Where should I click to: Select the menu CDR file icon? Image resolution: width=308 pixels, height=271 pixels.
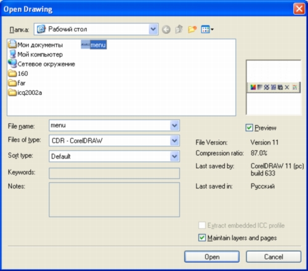tap(86, 45)
